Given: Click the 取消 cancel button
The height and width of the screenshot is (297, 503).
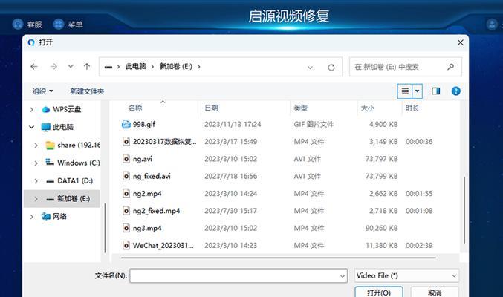Looking at the screenshot, I should click(435, 293).
